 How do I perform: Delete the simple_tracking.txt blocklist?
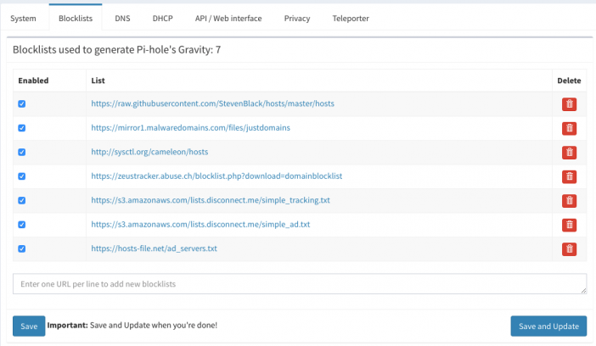pyautogui.click(x=569, y=200)
